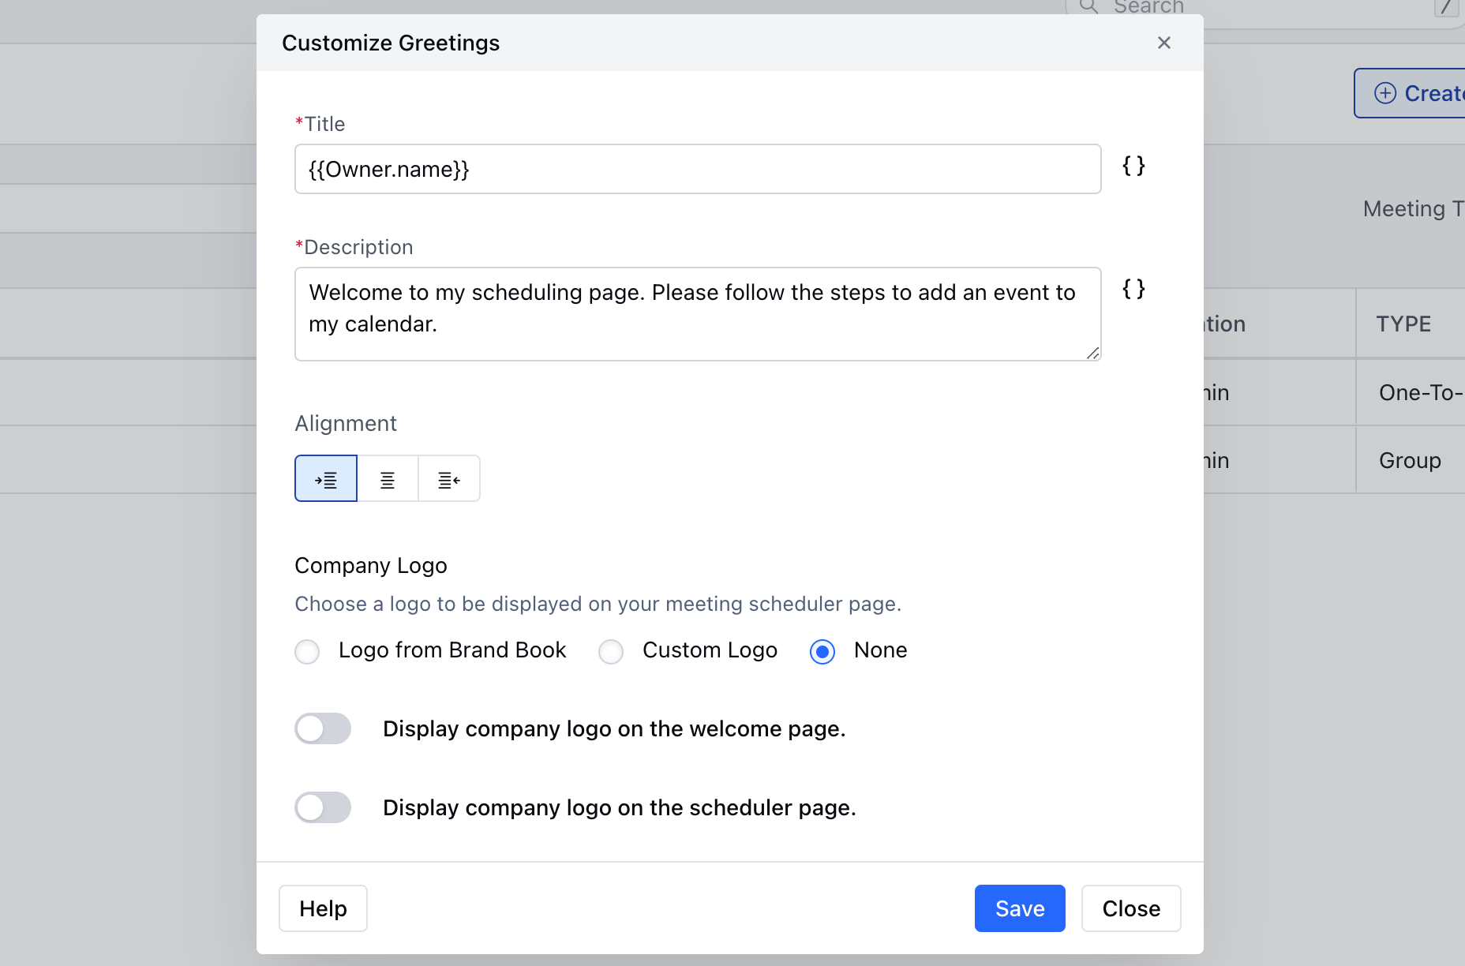Insert merge field into the Title
This screenshot has width=1465, height=966.
tap(1133, 166)
